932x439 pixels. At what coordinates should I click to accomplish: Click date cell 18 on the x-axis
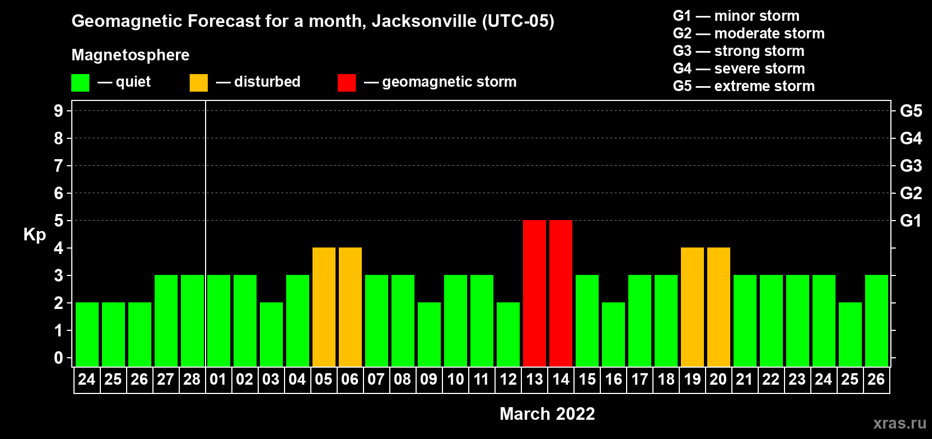pyautogui.click(x=666, y=380)
